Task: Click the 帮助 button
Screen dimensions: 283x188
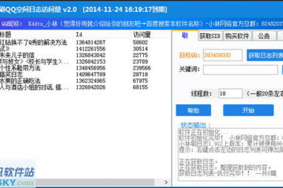Action: (193, 110)
